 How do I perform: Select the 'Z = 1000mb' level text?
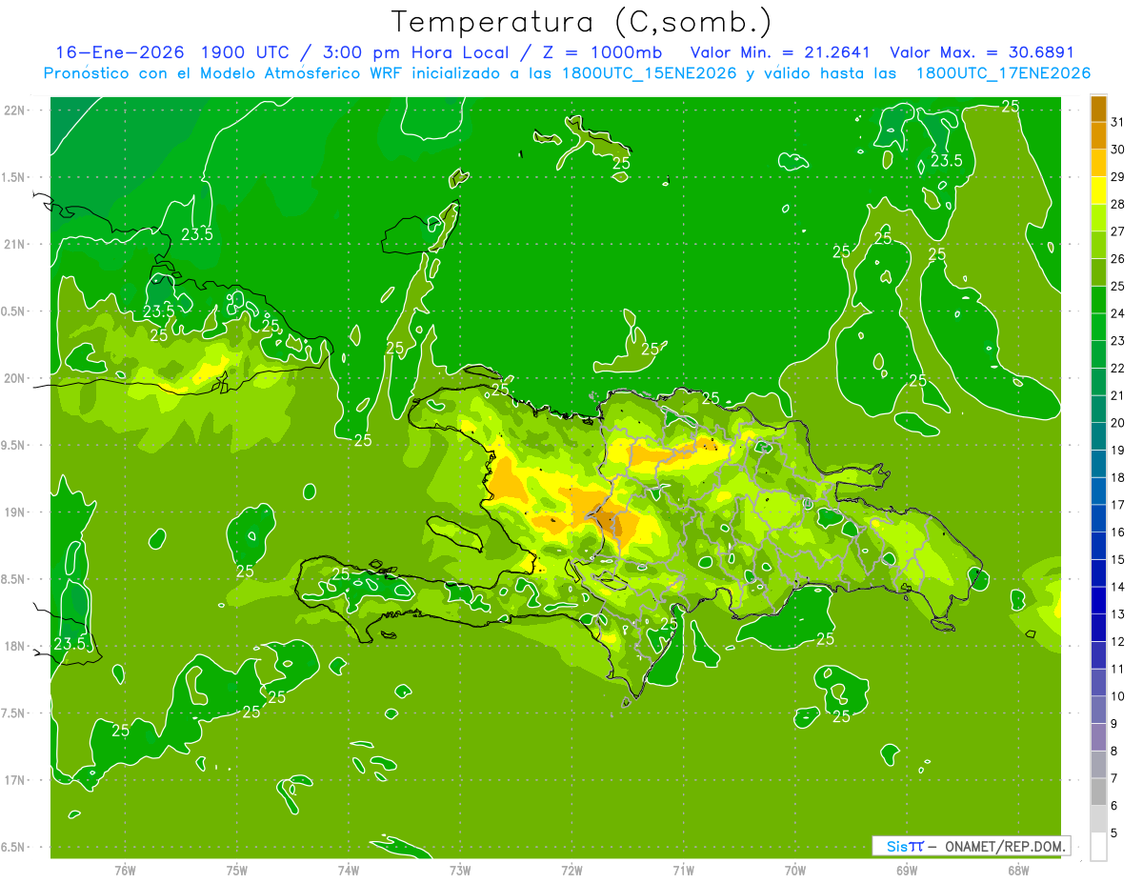coord(602,52)
